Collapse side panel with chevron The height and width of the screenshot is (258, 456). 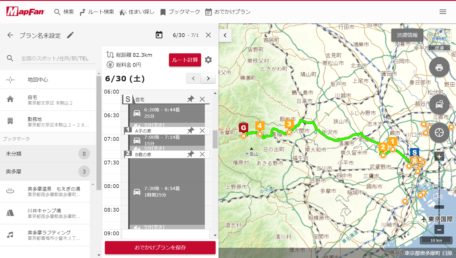tap(225, 35)
